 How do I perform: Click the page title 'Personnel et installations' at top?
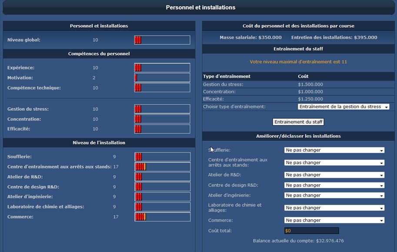[200, 7]
